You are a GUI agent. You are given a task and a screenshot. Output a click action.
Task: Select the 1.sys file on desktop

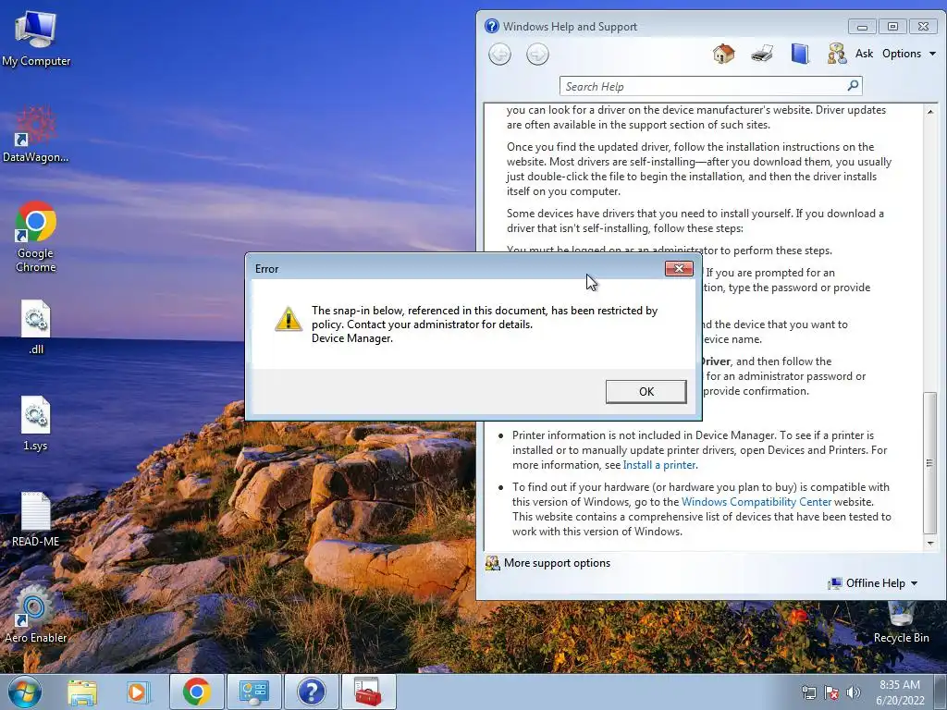[x=36, y=423]
